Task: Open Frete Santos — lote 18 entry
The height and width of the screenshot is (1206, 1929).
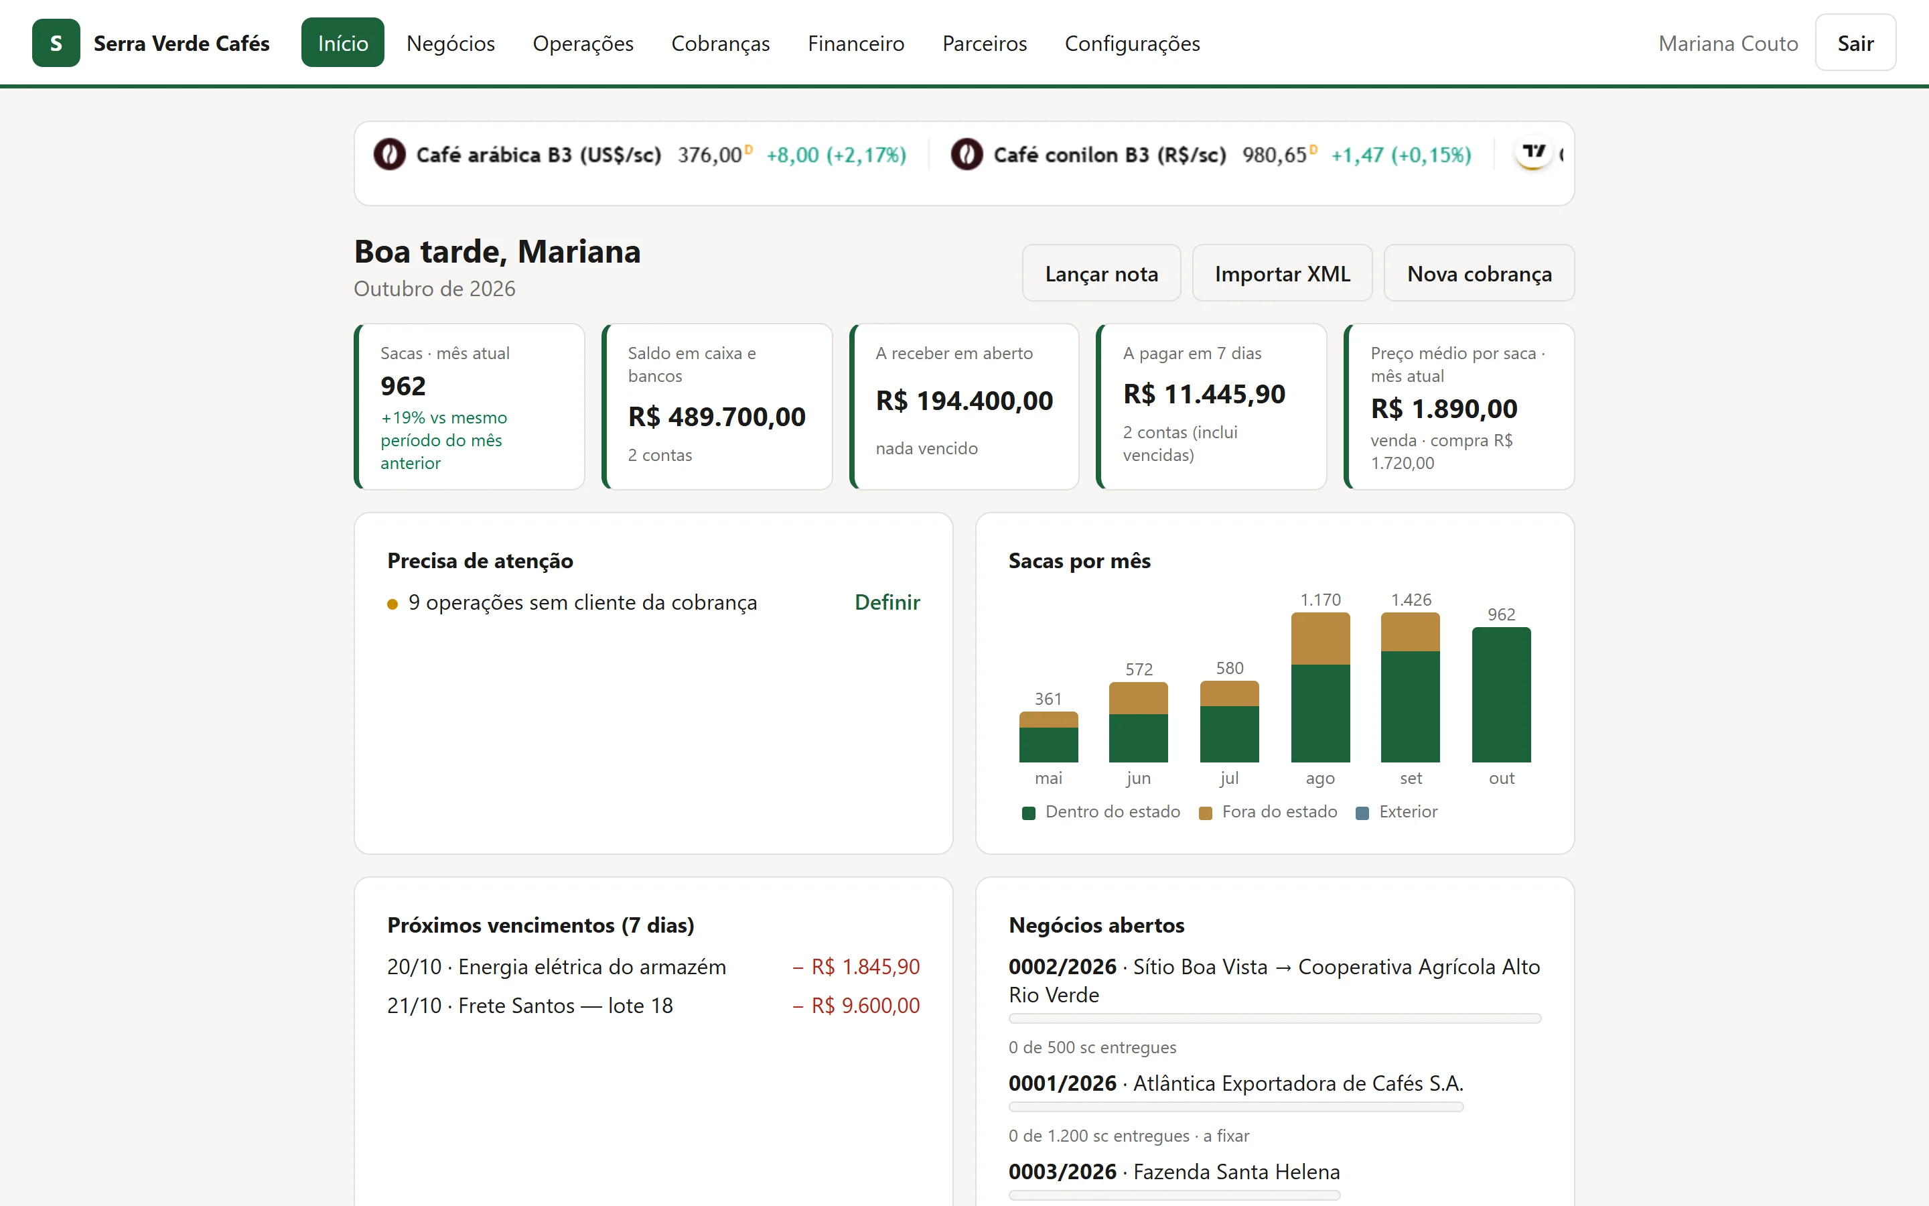Action: [654, 1006]
